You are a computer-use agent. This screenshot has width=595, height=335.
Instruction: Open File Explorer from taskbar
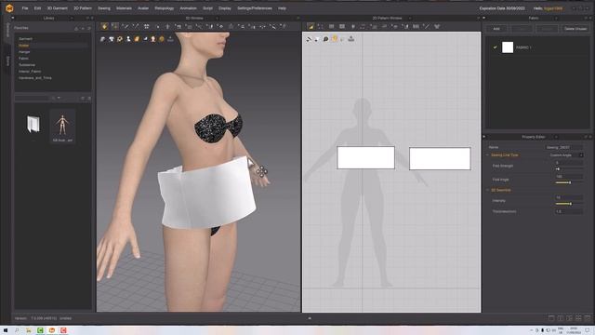(x=29, y=330)
